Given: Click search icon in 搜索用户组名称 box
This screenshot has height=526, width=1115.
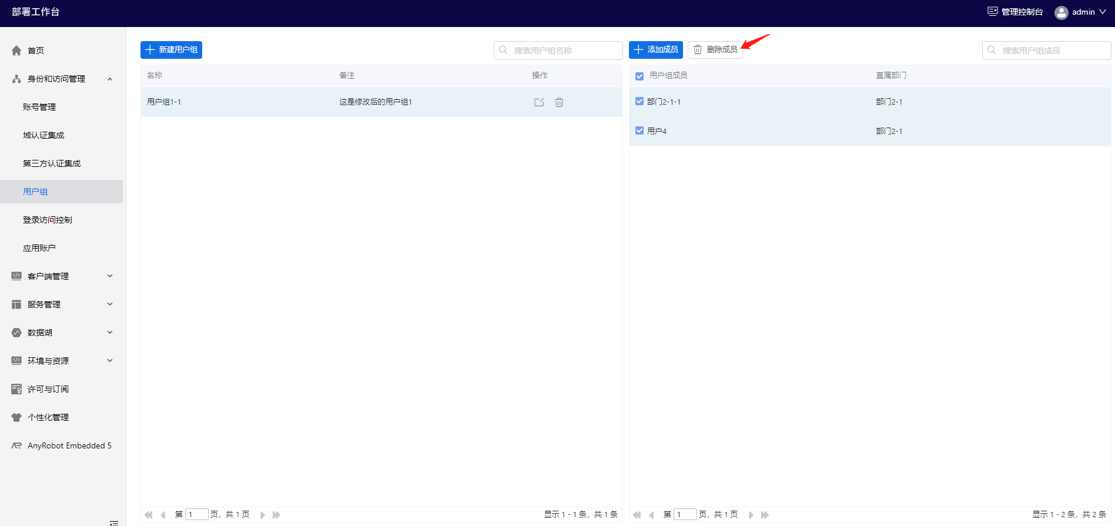Looking at the screenshot, I should [503, 51].
